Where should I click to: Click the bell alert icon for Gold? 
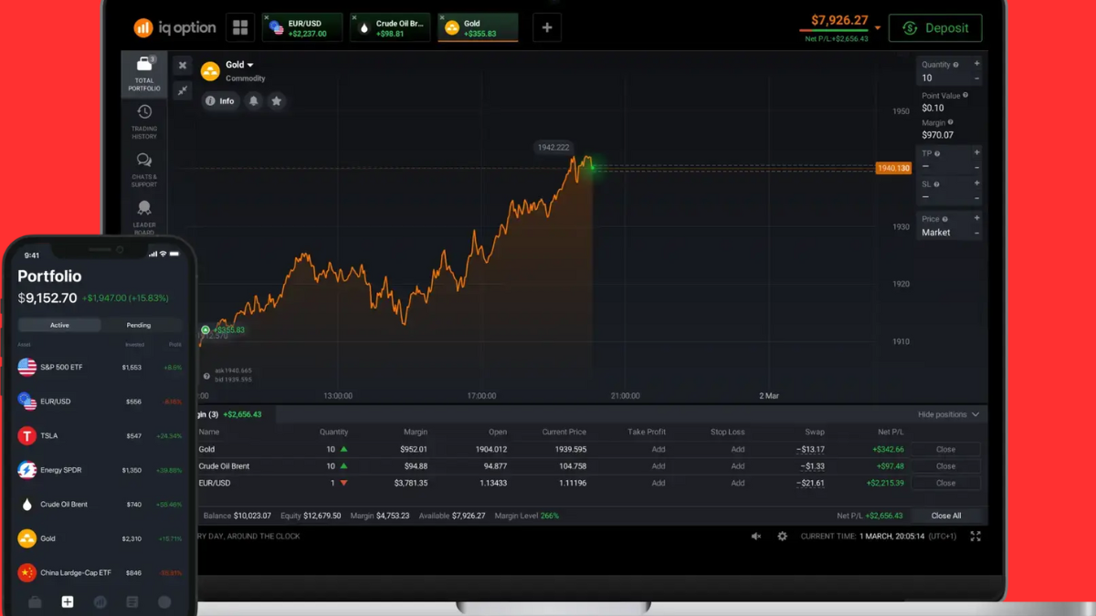[x=254, y=101]
